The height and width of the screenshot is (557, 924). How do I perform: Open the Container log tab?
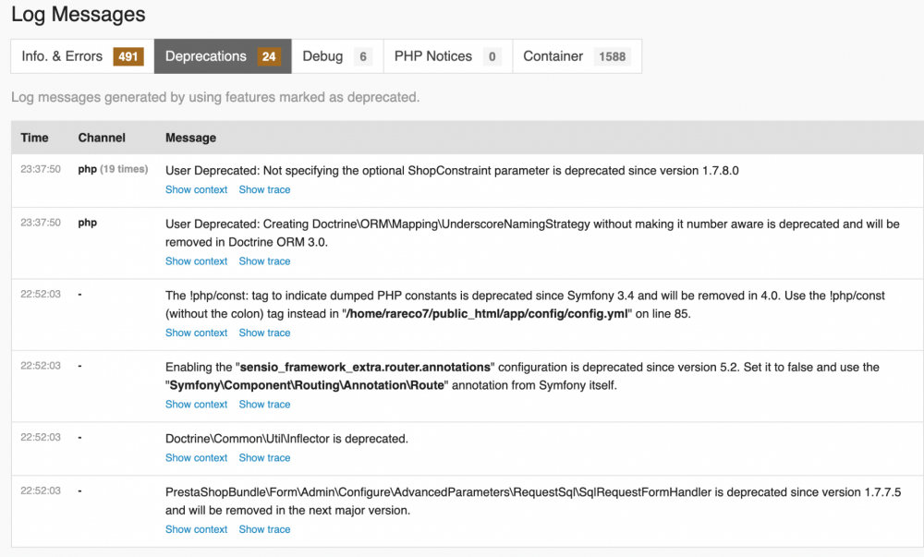click(576, 56)
